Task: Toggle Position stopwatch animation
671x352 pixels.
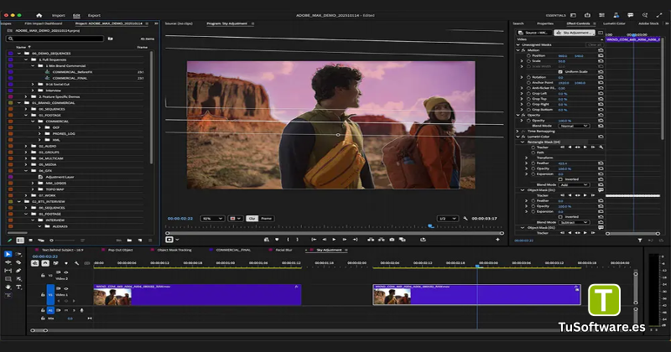Action: [528, 55]
